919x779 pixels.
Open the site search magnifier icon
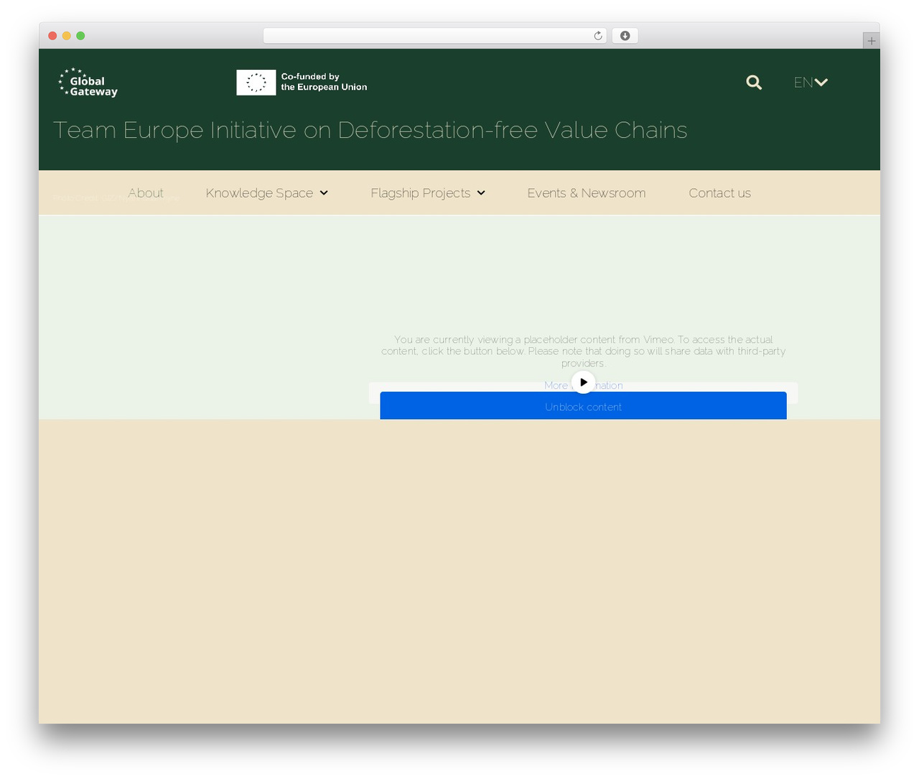click(754, 83)
